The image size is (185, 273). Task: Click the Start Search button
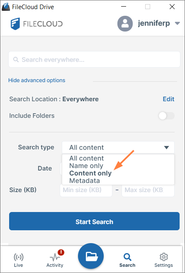[94, 221]
